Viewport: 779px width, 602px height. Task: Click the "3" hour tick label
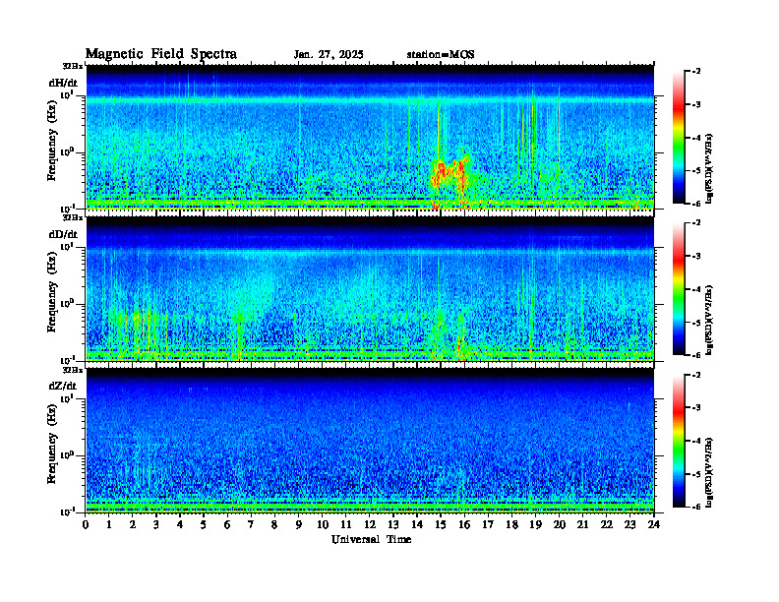click(x=156, y=525)
